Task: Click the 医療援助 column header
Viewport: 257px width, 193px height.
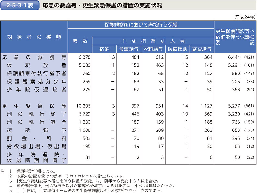Action: point(178,49)
